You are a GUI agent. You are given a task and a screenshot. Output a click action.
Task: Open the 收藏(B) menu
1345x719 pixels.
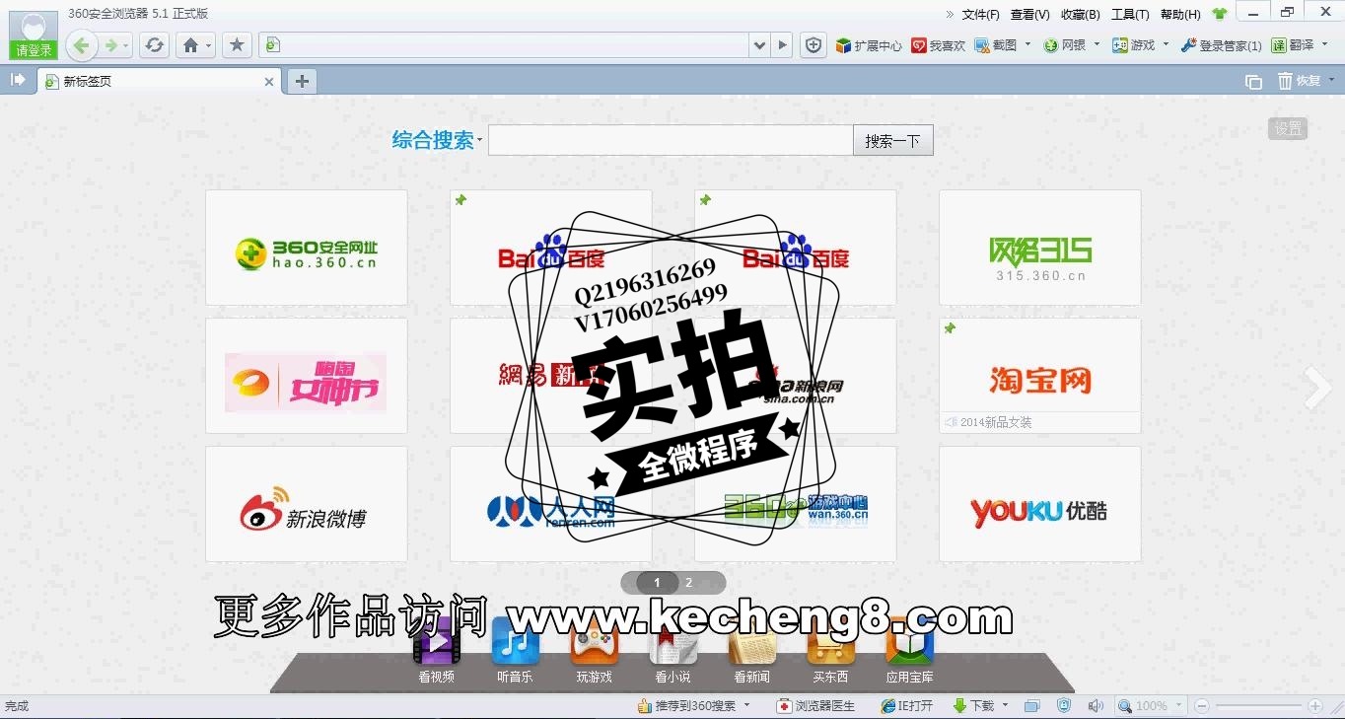[x=1081, y=15]
